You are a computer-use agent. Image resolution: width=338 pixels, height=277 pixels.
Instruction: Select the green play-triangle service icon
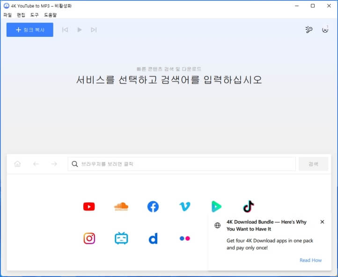tap(216, 206)
